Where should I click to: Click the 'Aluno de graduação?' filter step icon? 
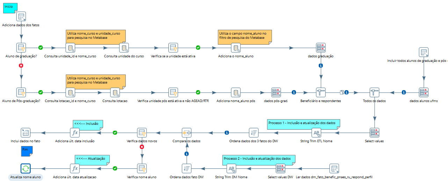point(21,48)
